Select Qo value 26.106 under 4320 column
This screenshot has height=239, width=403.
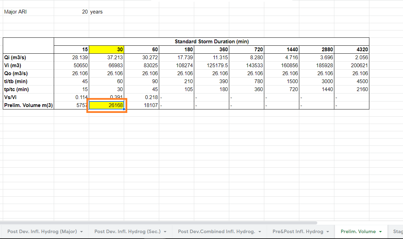click(352, 73)
